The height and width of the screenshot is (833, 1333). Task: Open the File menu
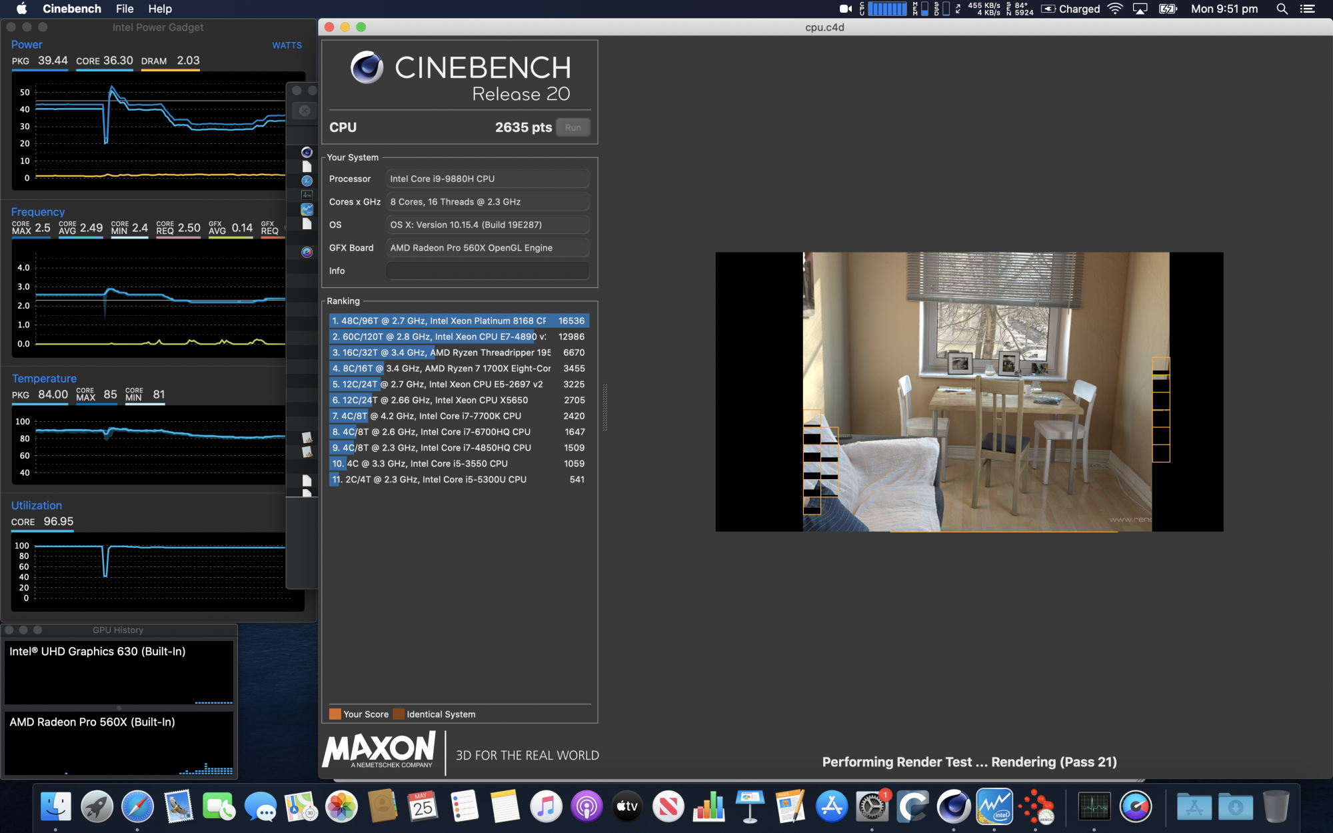[125, 9]
